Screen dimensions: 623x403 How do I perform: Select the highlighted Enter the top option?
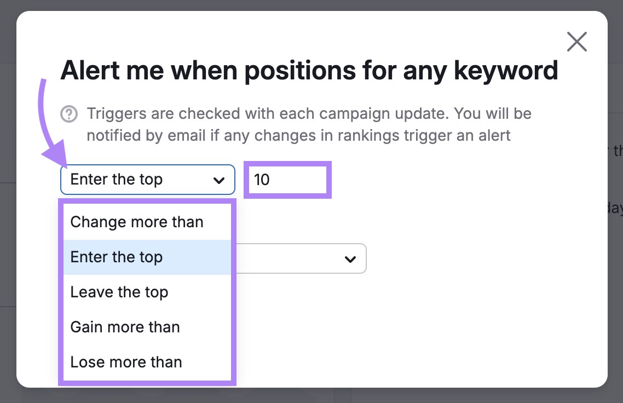(117, 257)
